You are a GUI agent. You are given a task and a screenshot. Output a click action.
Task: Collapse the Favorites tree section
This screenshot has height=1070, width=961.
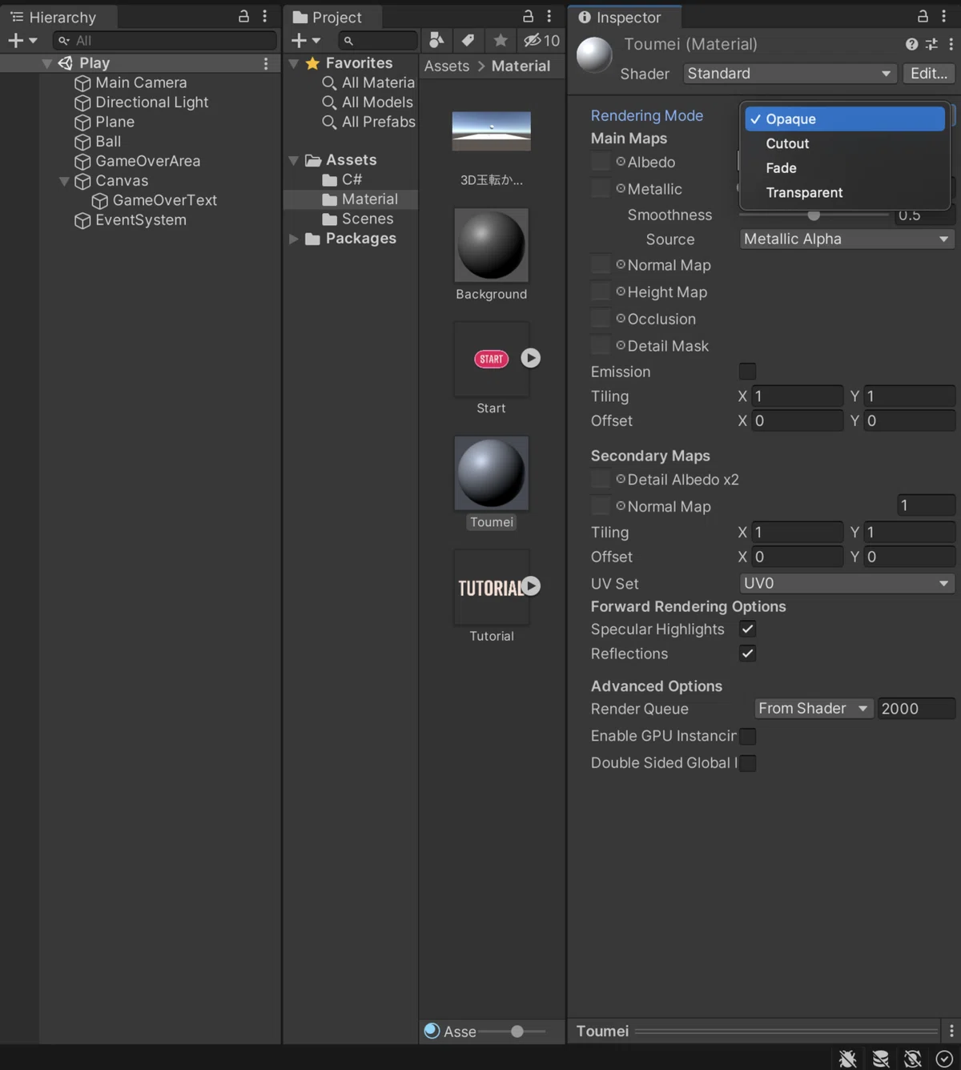coord(294,63)
